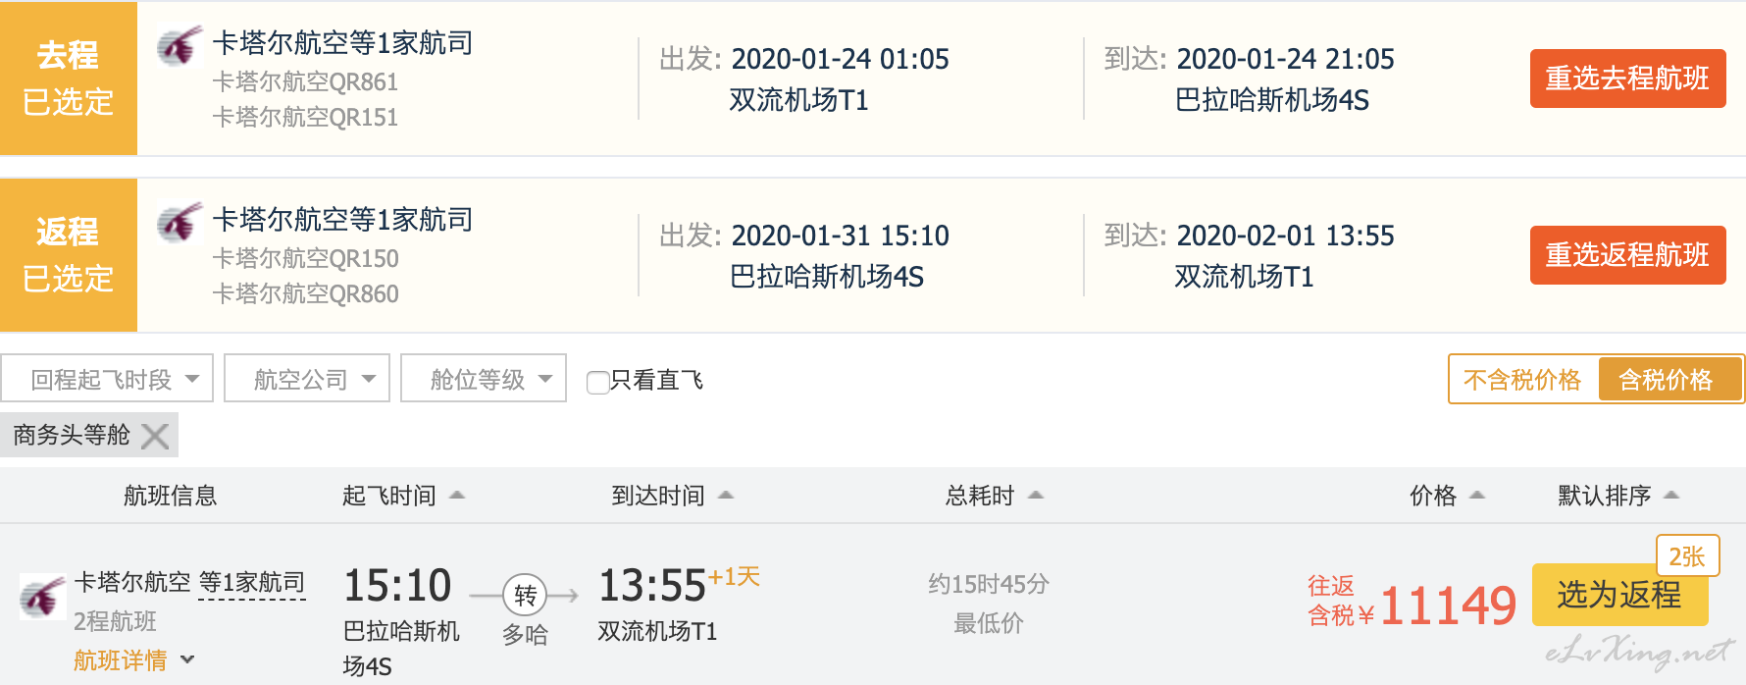Click the Qatar Airways logo in outbound flight
This screenshot has width=1746, height=685.
point(180,45)
